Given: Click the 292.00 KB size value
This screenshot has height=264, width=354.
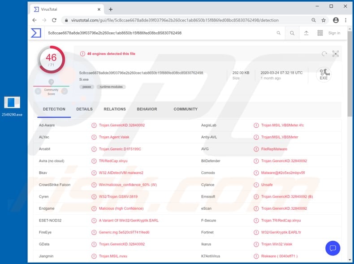Looking at the screenshot, I should tap(241, 73).
